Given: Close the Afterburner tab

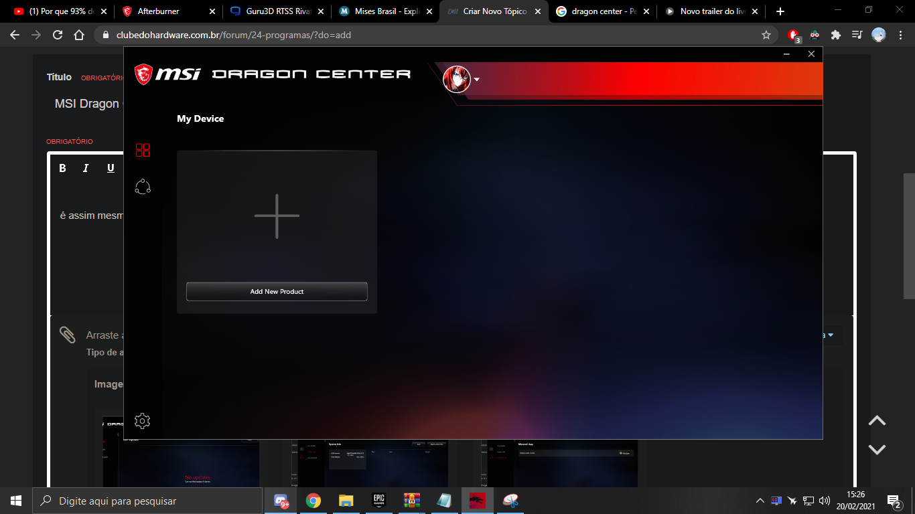Looking at the screenshot, I should click(212, 11).
